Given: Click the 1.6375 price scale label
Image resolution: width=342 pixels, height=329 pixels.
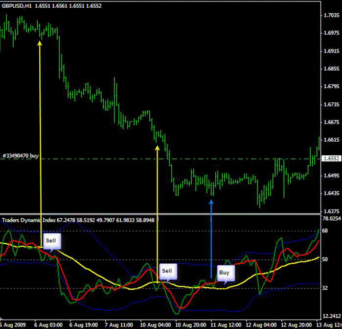Looking at the screenshot, I should 332,211.
